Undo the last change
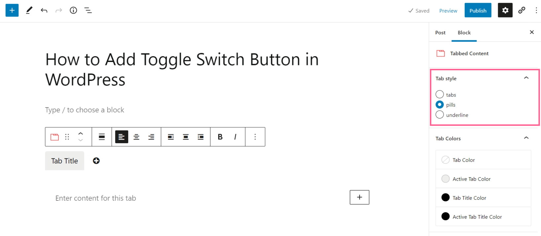The image size is (541, 236). (44, 10)
